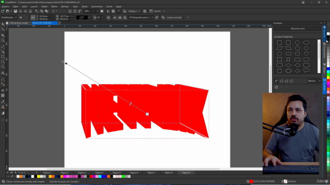The height and width of the screenshot is (185, 330).
Task: Click the Extrusion bevels icon
Action: (120, 17)
